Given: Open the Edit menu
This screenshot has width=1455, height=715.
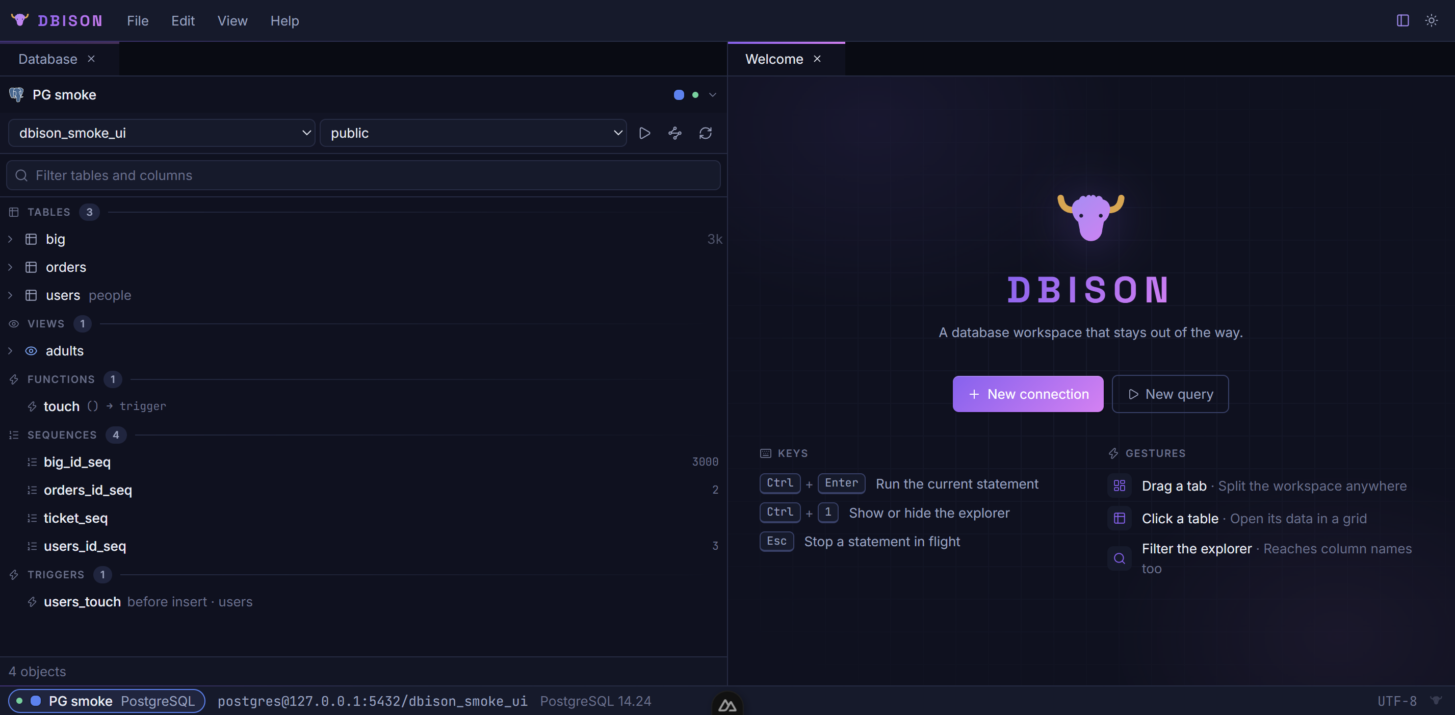Looking at the screenshot, I should (x=183, y=21).
